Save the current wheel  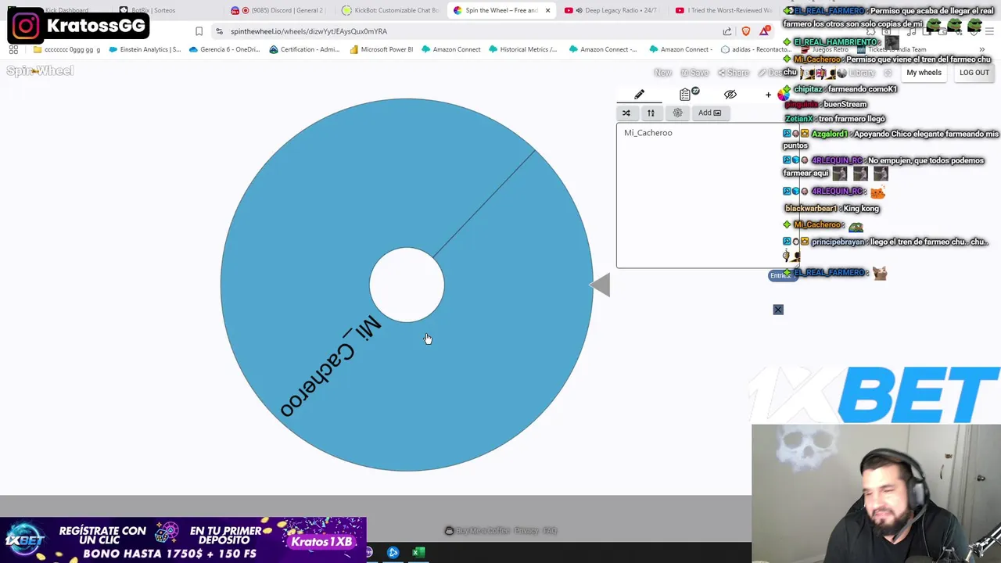tap(694, 73)
